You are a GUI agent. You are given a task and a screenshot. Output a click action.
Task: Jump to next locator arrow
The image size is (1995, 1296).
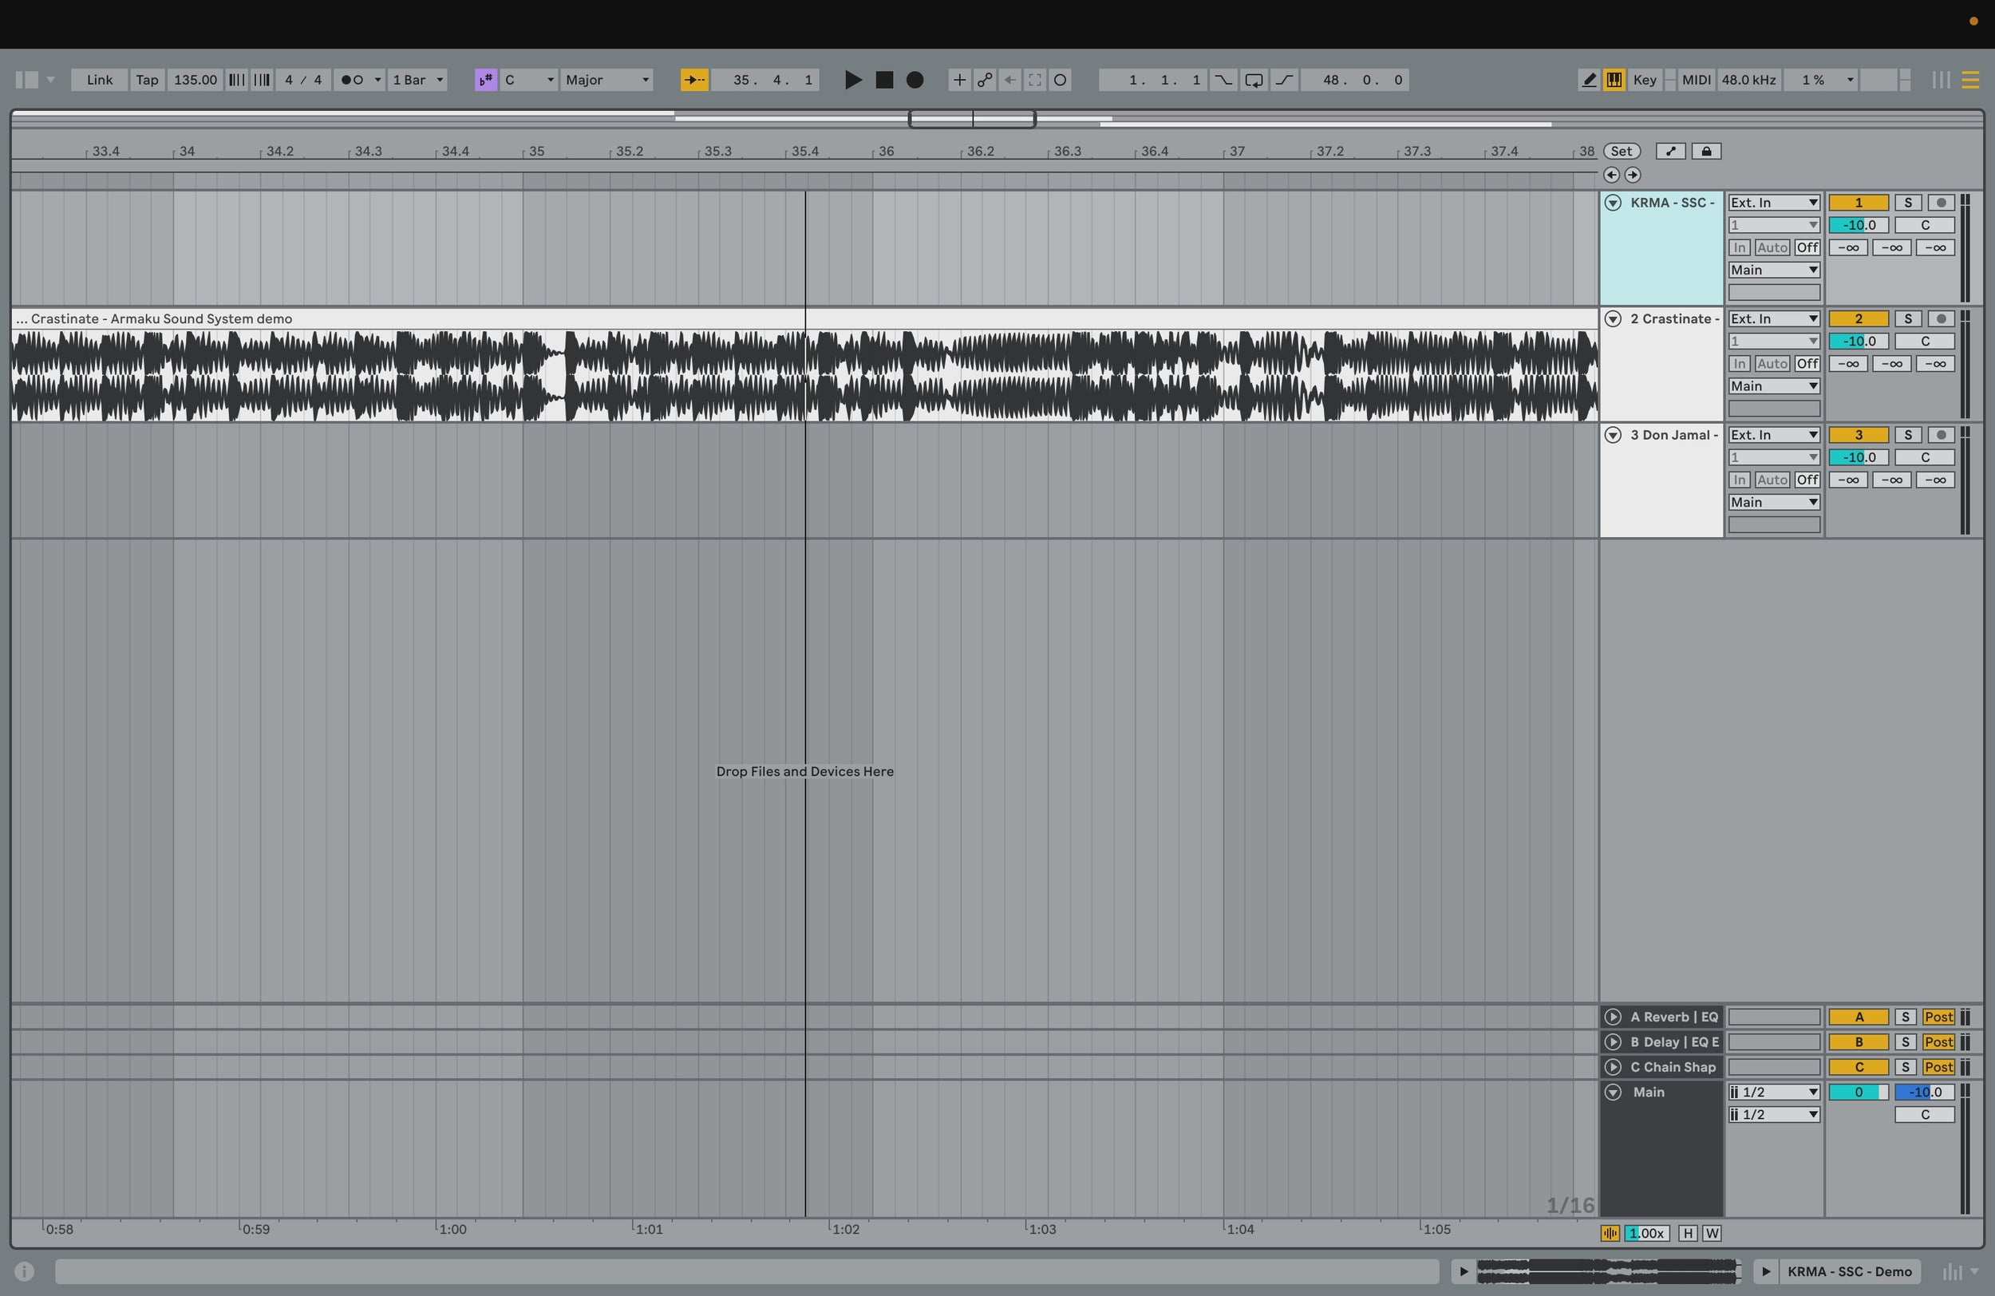[1632, 174]
